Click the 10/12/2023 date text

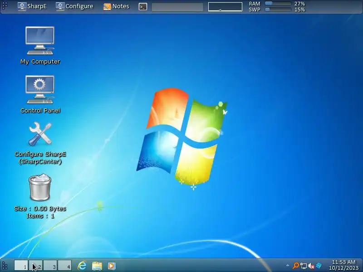(344, 268)
